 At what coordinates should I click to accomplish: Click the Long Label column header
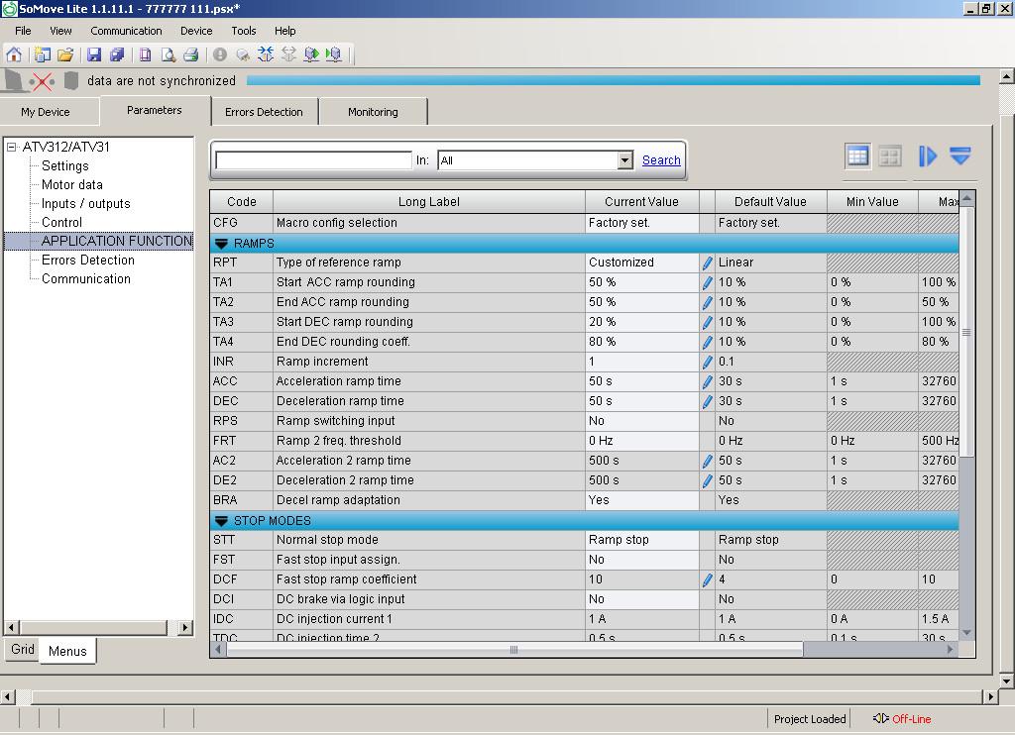(428, 202)
